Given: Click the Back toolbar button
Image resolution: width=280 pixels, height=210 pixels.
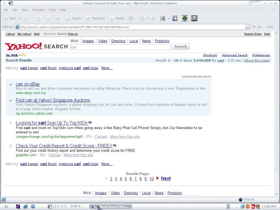Looking at the screenshot, I should coord(10,18).
